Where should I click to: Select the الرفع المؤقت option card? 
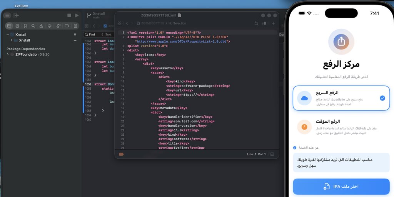tap(341, 127)
